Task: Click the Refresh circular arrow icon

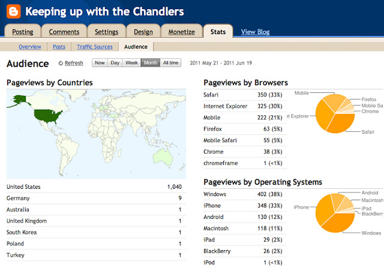Action: click(61, 63)
